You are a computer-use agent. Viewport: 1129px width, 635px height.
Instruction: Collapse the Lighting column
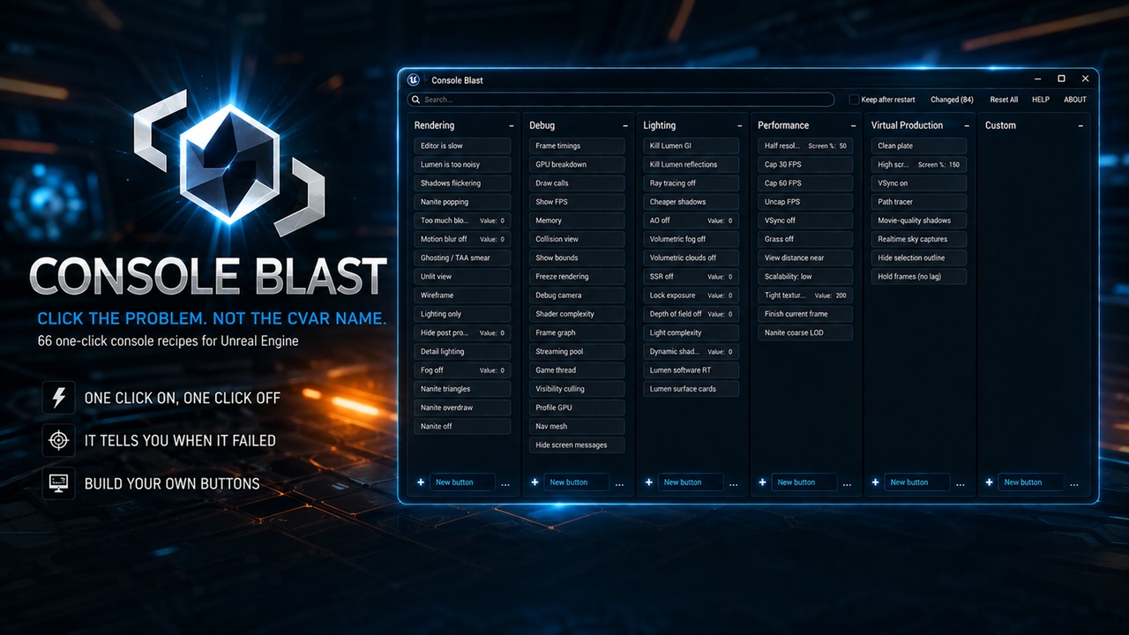[x=740, y=126]
